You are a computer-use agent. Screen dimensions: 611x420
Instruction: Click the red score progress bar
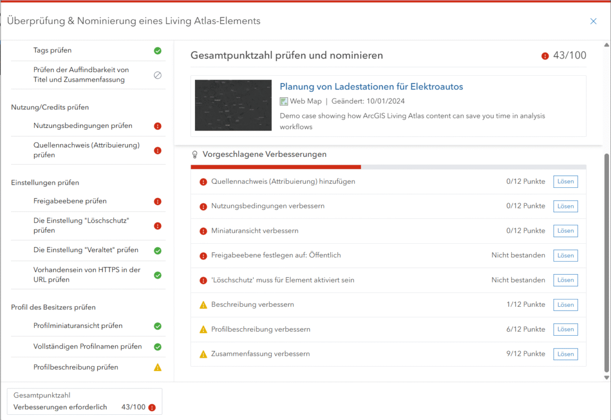tap(275, 167)
